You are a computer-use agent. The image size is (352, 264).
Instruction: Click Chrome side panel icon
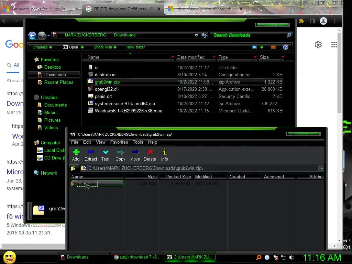tap(312, 21)
